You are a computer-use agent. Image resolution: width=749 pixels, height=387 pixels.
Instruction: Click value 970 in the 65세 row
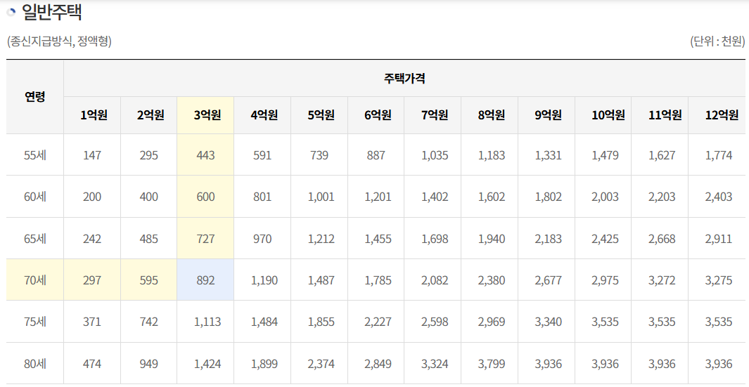(262, 239)
